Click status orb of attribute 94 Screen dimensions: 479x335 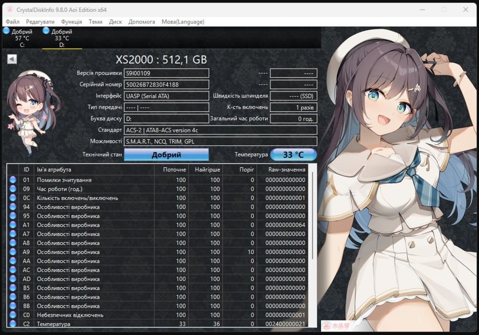[13, 207]
